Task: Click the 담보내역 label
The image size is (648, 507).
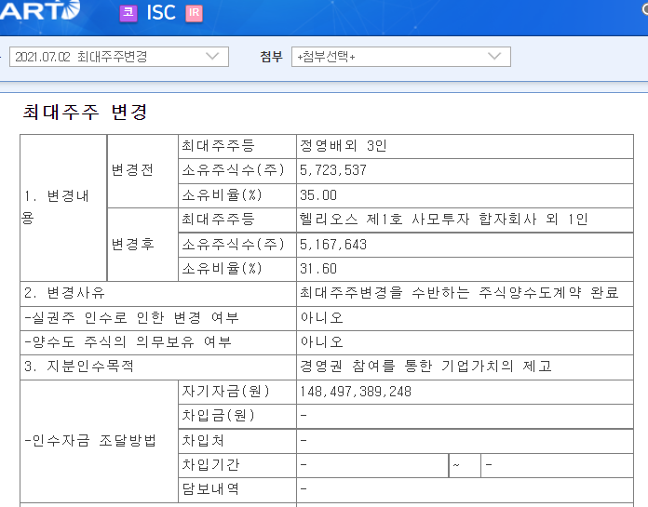Action: click(x=210, y=489)
